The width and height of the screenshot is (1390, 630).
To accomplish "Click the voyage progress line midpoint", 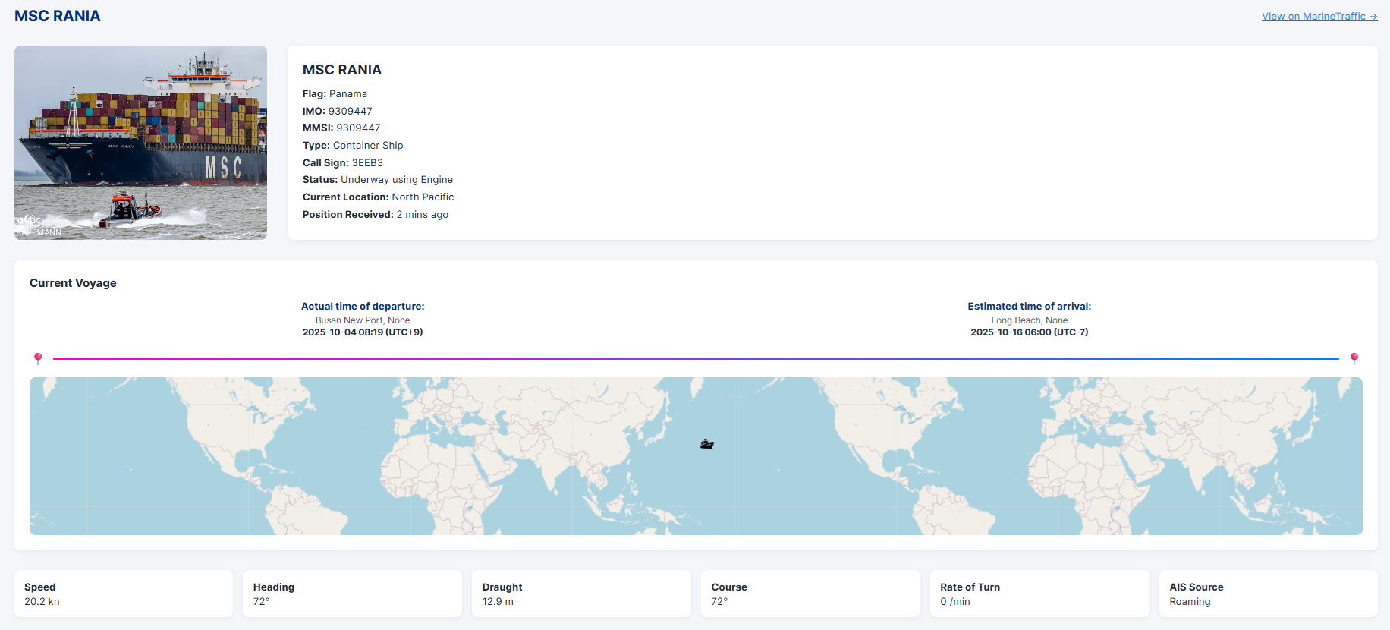I will (x=696, y=358).
